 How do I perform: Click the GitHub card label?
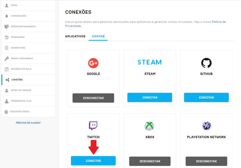coord(206,74)
